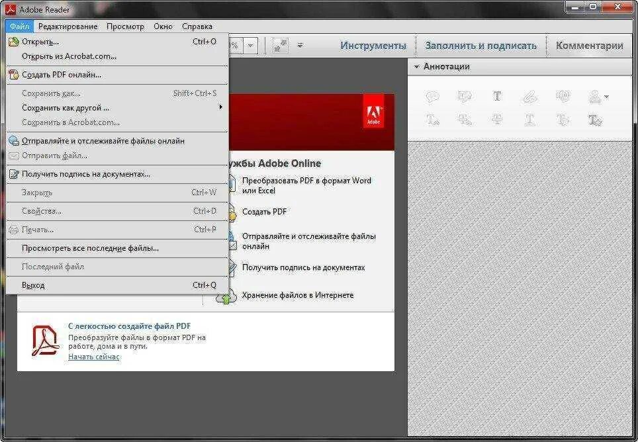Click the zoom percentage input field
The height and width of the screenshot is (442, 638).
pyautogui.click(x=236, y=46)
